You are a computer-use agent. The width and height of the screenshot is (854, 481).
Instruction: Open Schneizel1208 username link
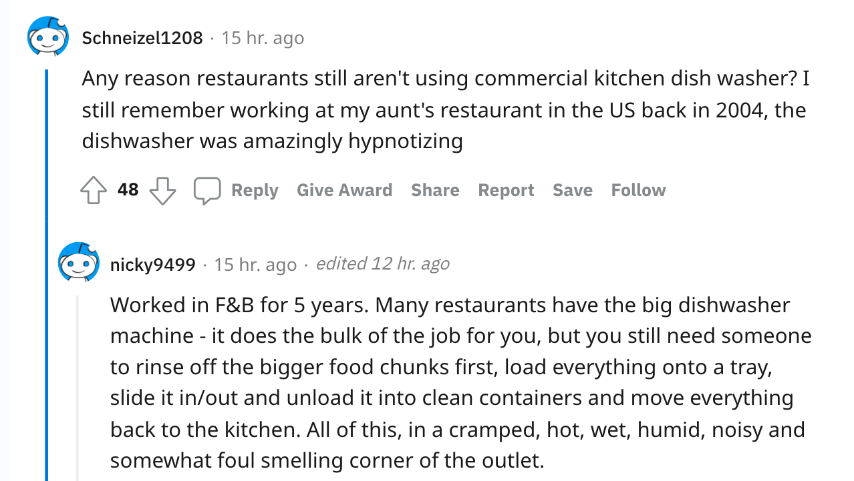tap(142, 38)
